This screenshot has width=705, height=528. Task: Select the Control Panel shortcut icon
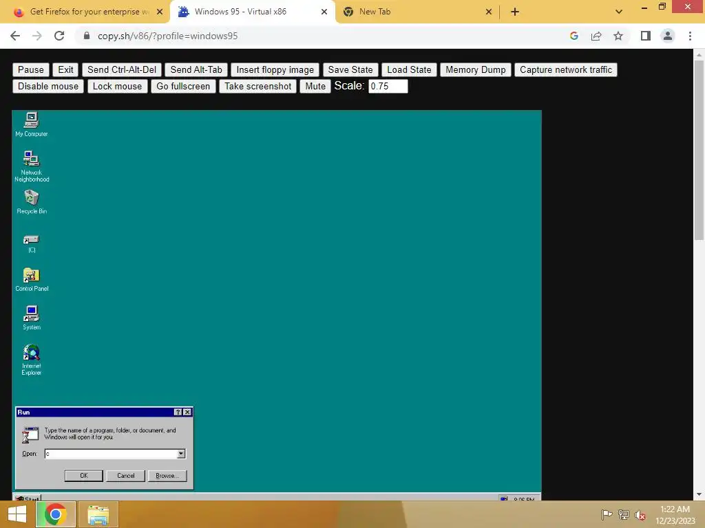[32, 279]
